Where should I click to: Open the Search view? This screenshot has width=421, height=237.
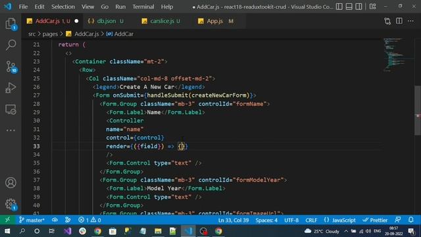[11, 45]
